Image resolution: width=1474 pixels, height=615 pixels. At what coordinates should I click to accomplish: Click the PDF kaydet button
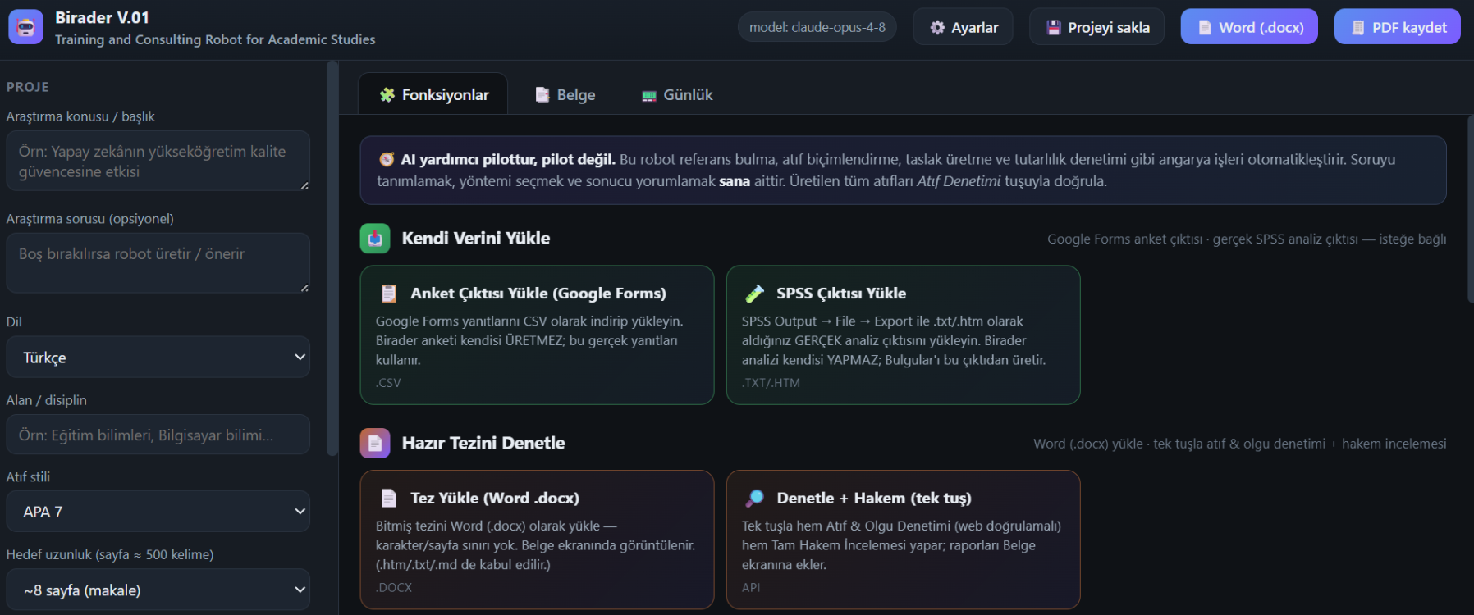(1398, 27)
